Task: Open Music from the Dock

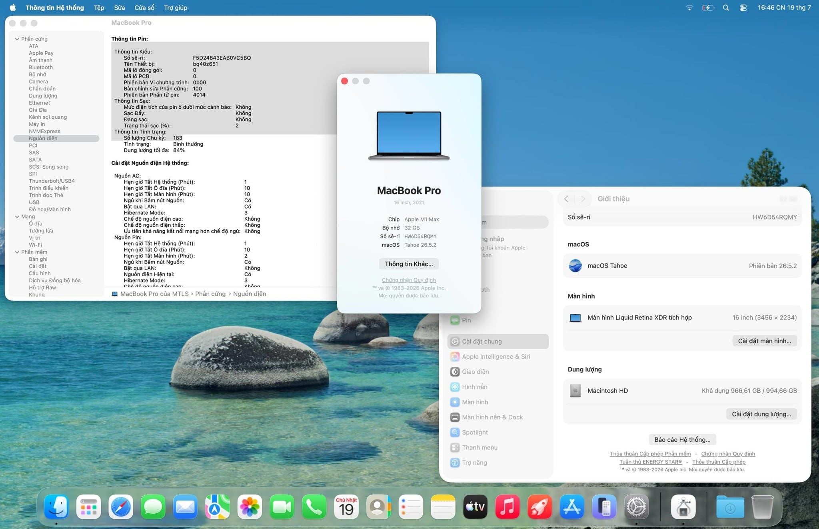Action: [x=507, y=507]
